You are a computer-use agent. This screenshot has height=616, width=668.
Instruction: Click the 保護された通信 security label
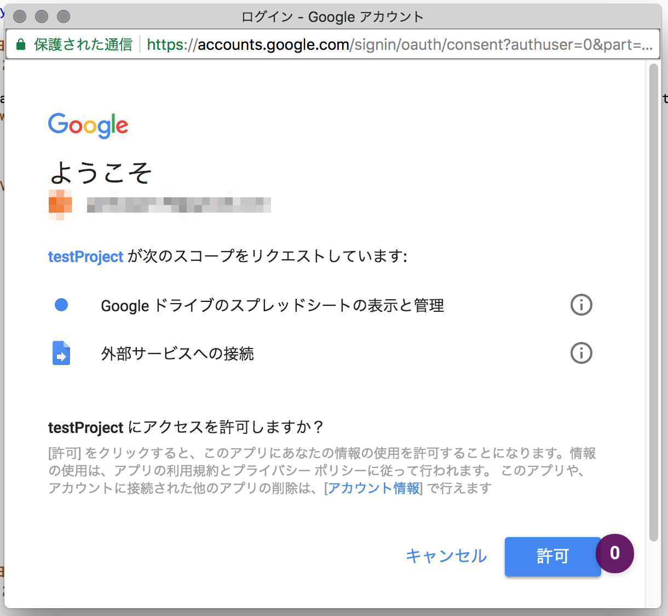pos(83,44)
